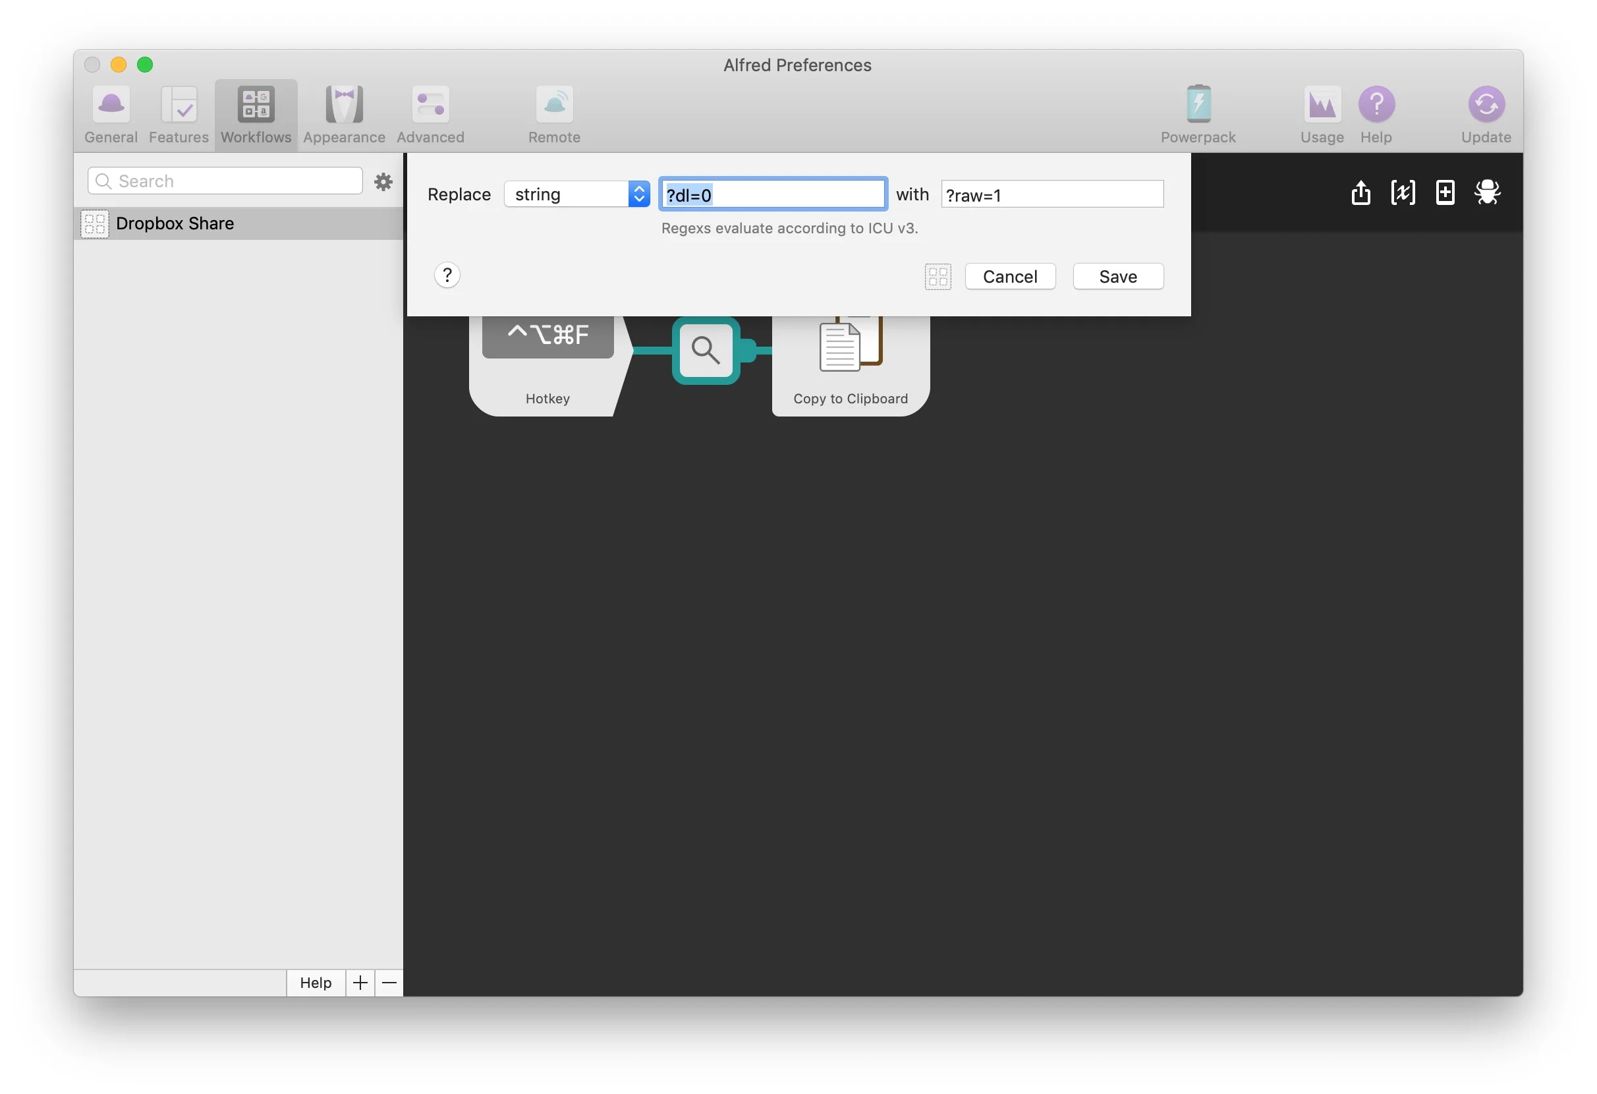The image size is (1597, 1094).
Task: Click the Dropbox Share workflow icon
Action: 94,224
